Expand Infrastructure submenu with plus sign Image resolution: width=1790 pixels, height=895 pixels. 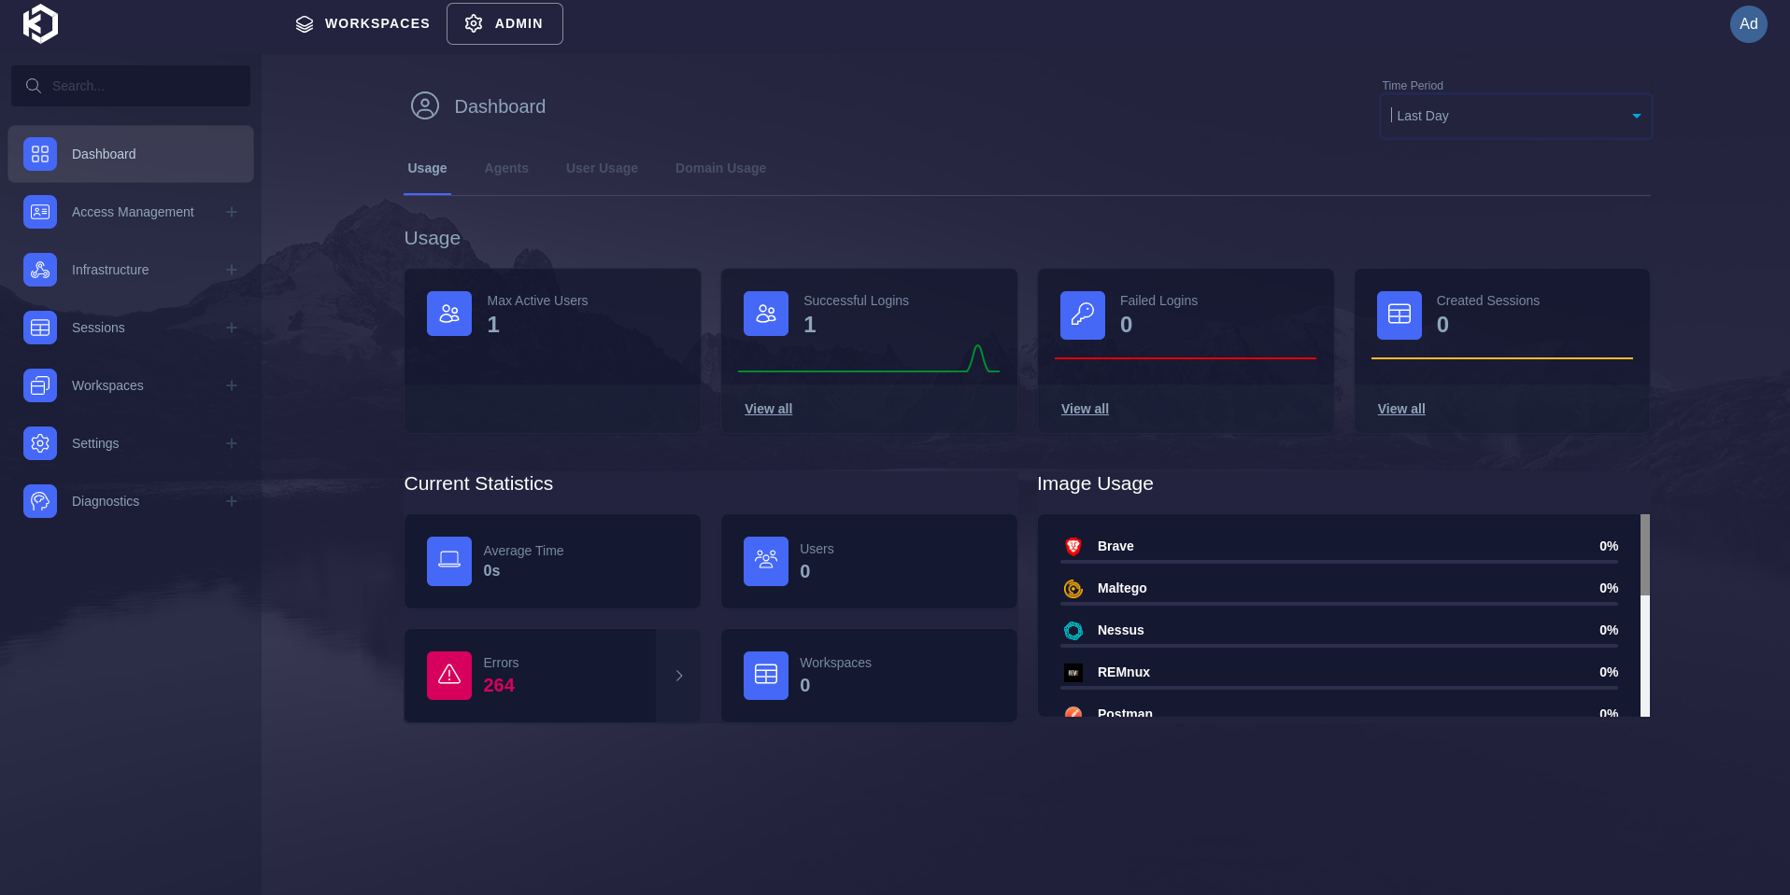(232, 270)
